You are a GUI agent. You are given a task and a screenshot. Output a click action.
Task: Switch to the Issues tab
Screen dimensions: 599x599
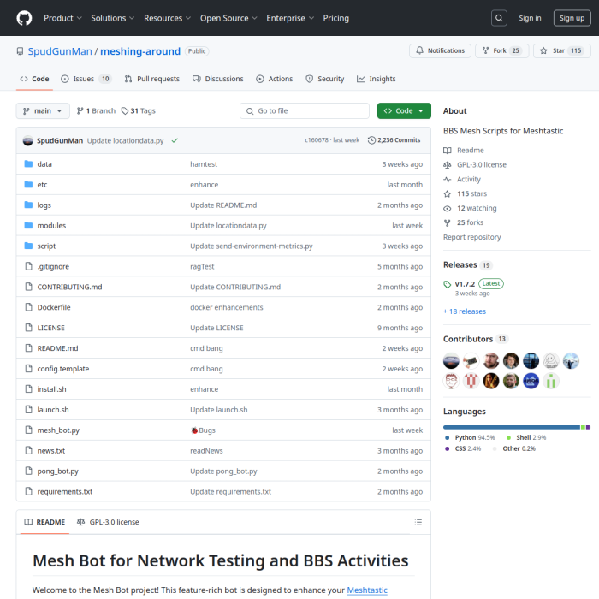(x=85, y=79)
